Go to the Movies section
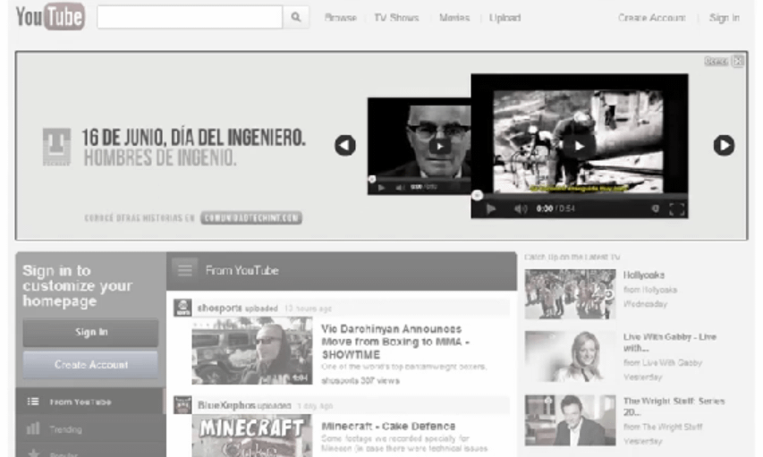Viewport: 763px width, 457px height. (454, 18)
